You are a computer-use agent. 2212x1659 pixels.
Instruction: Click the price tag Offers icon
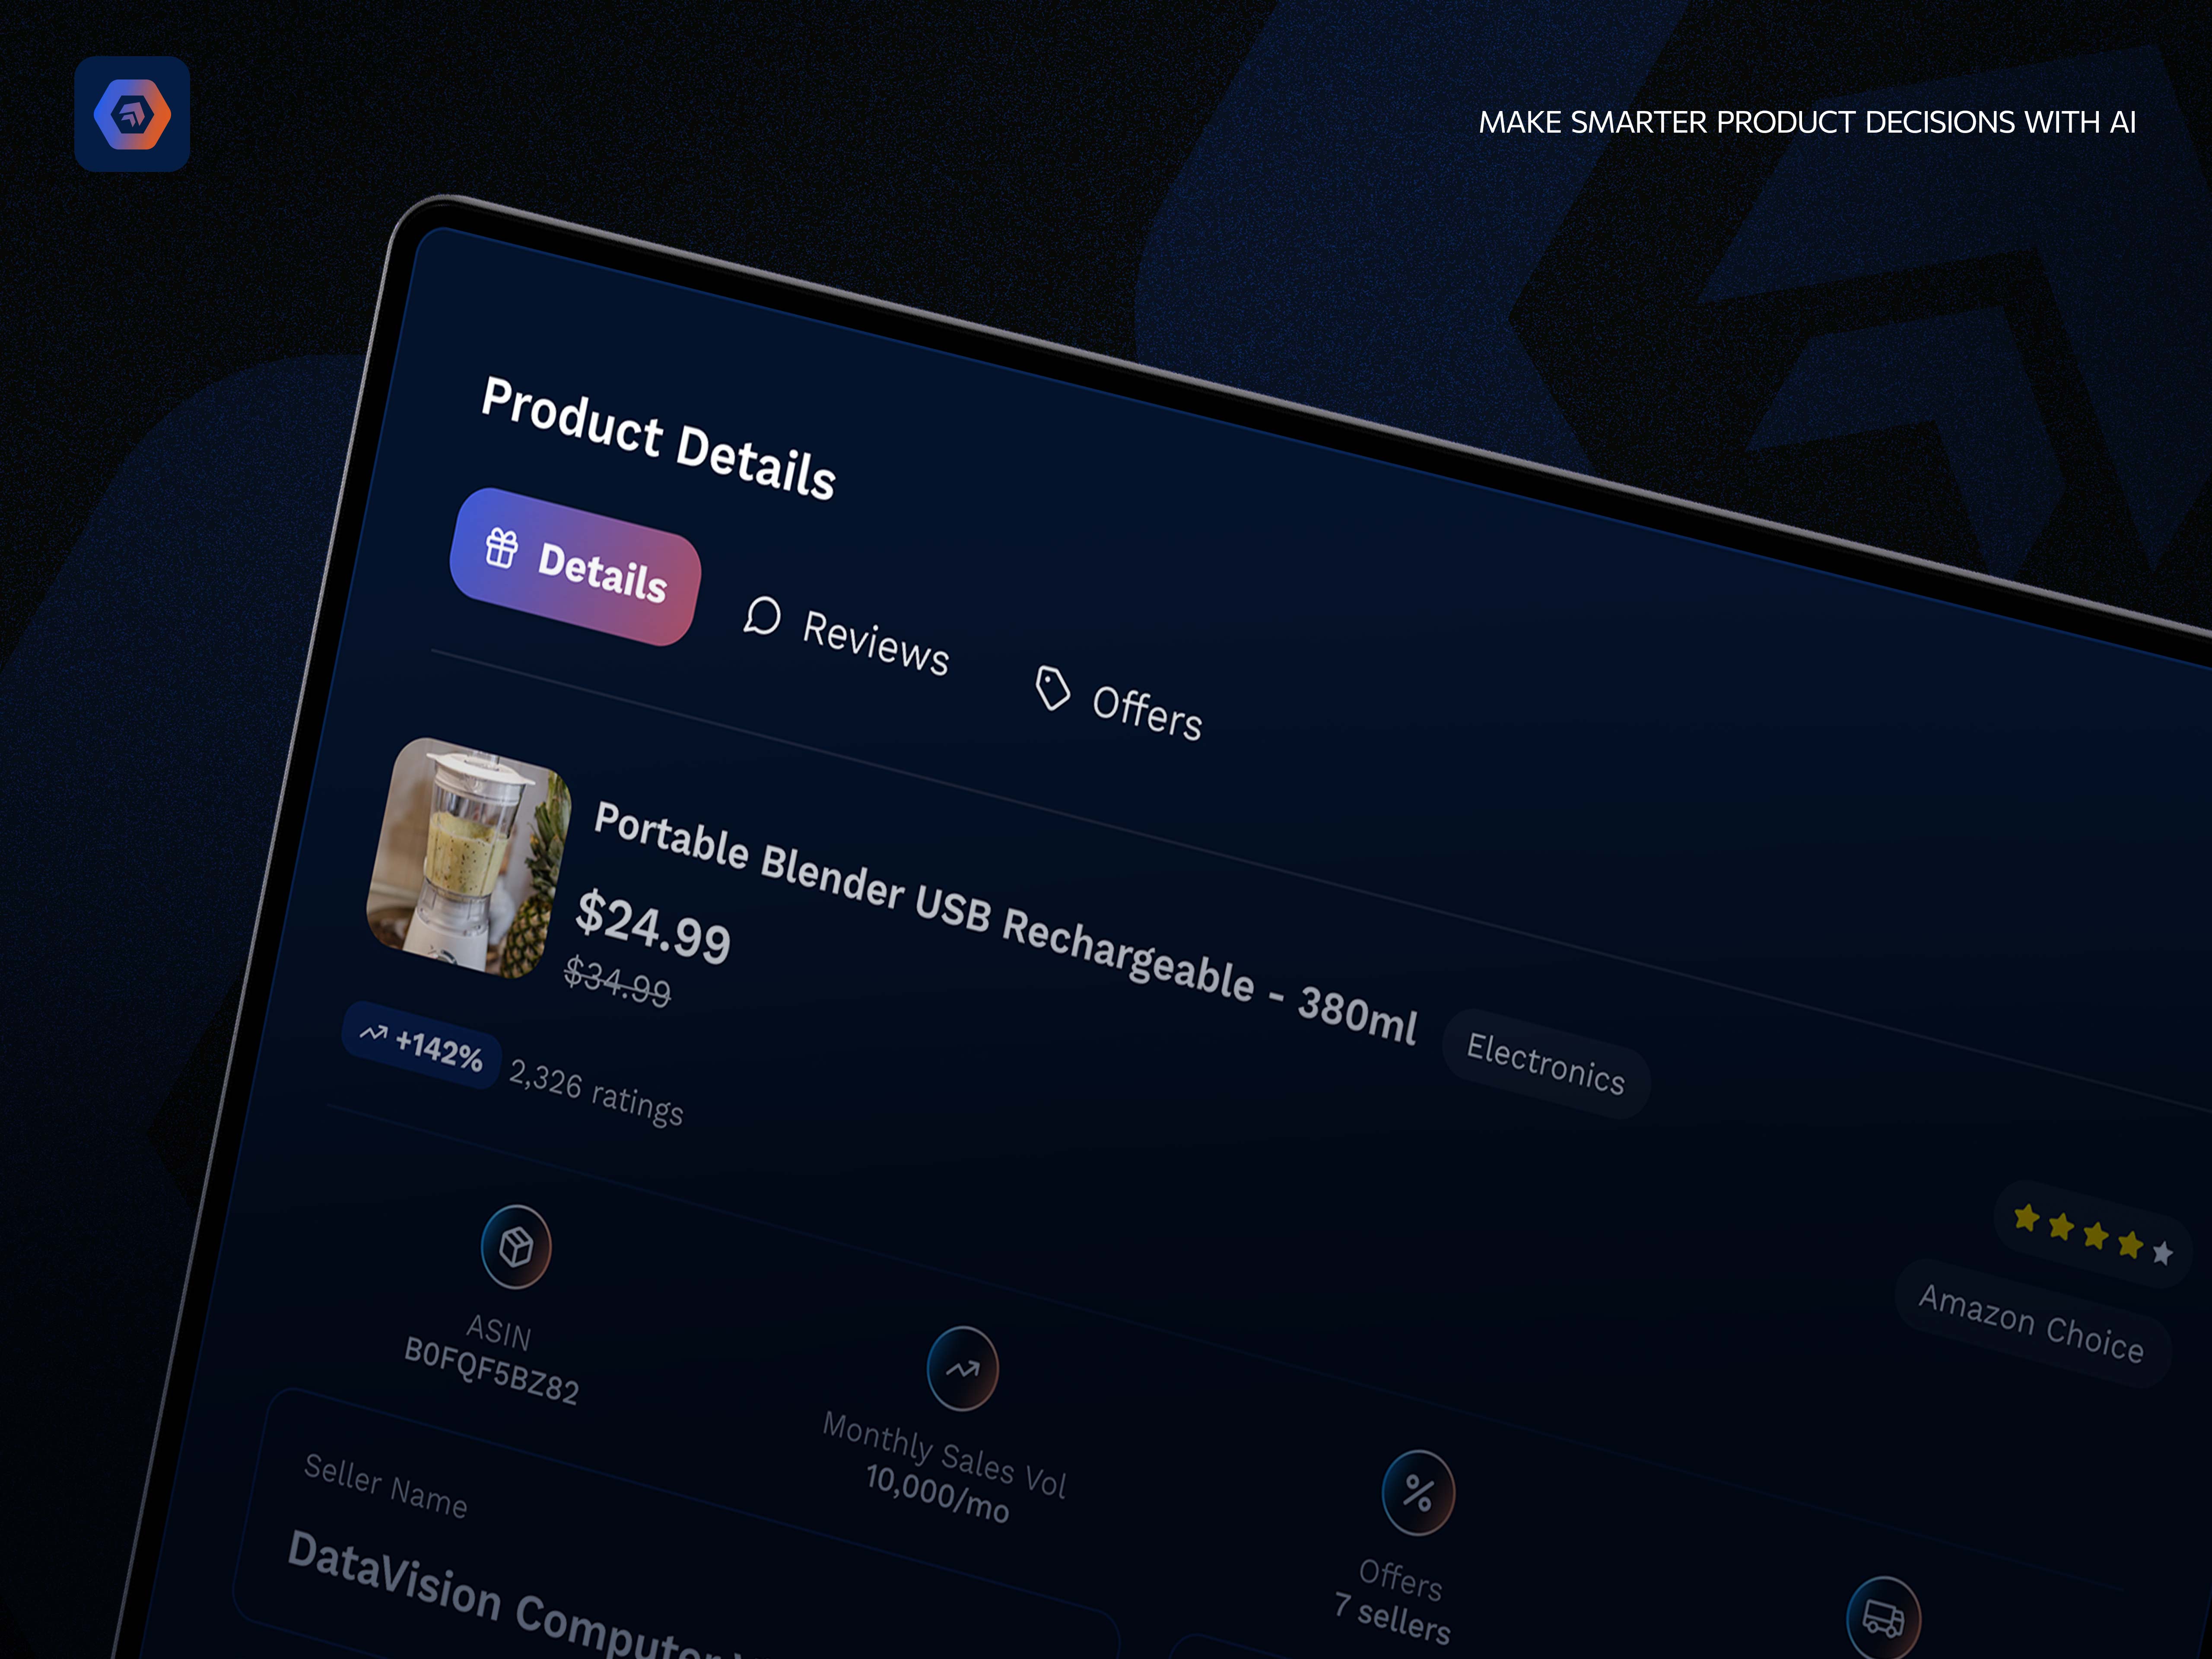click(1052, 688)
